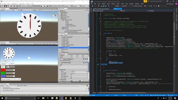Select the Unity Move tool

pyautogui.click(x=5, y=6)
